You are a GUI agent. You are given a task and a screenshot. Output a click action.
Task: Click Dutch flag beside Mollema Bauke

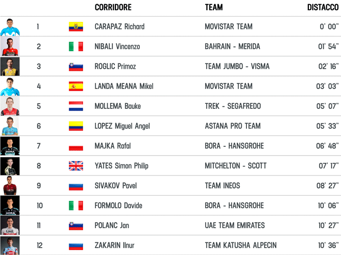(x=76, y=106)
